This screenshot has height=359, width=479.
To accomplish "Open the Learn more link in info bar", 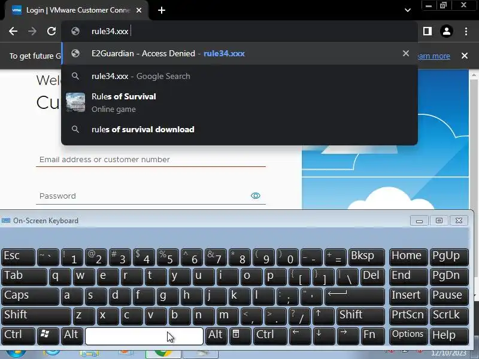I will tap(433, 56).
